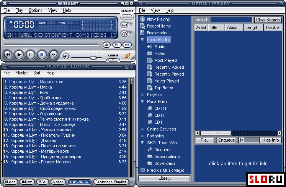Click the playlist Add button
The width and height of the screenshot is (286, 187).
point(10,182)
